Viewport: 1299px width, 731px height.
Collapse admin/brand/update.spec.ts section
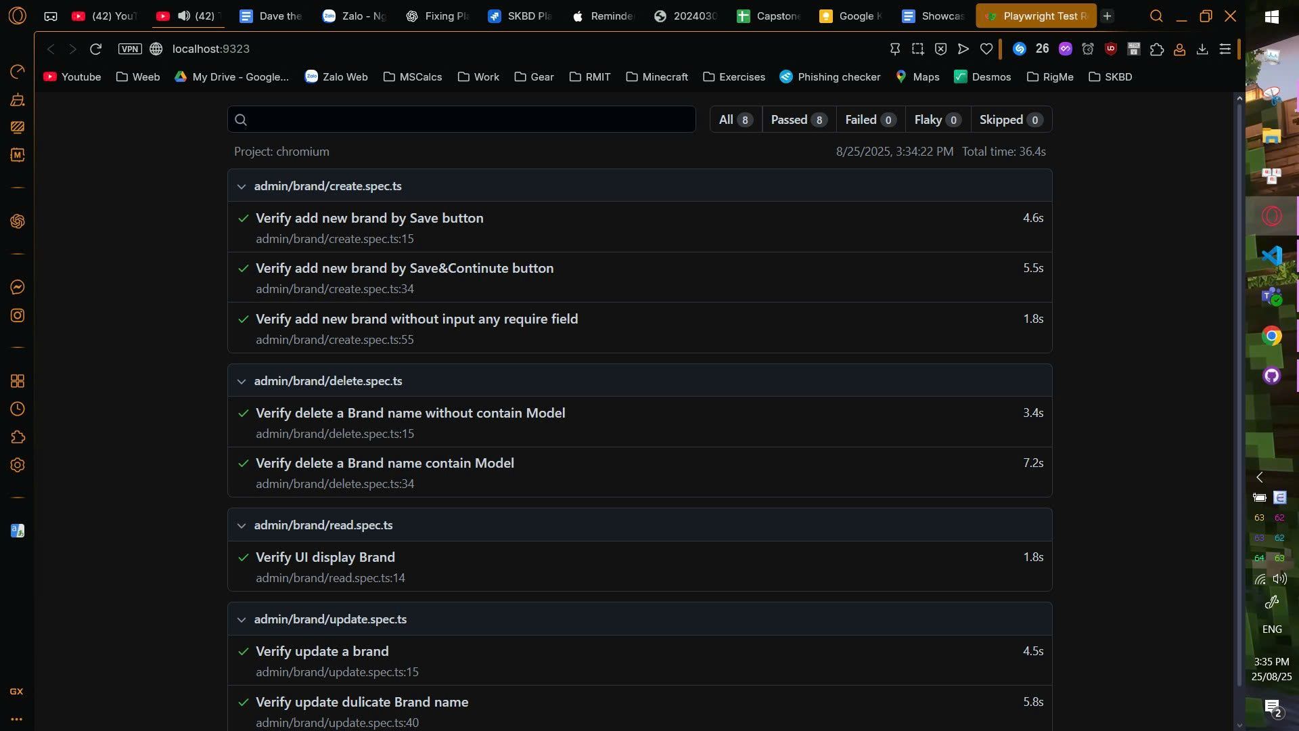(242, 619)
